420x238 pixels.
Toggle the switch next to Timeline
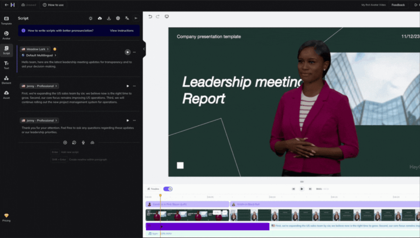tap(168, 189)
